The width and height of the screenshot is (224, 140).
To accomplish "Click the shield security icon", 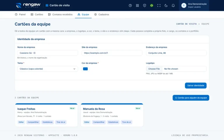I will (144, 6).
